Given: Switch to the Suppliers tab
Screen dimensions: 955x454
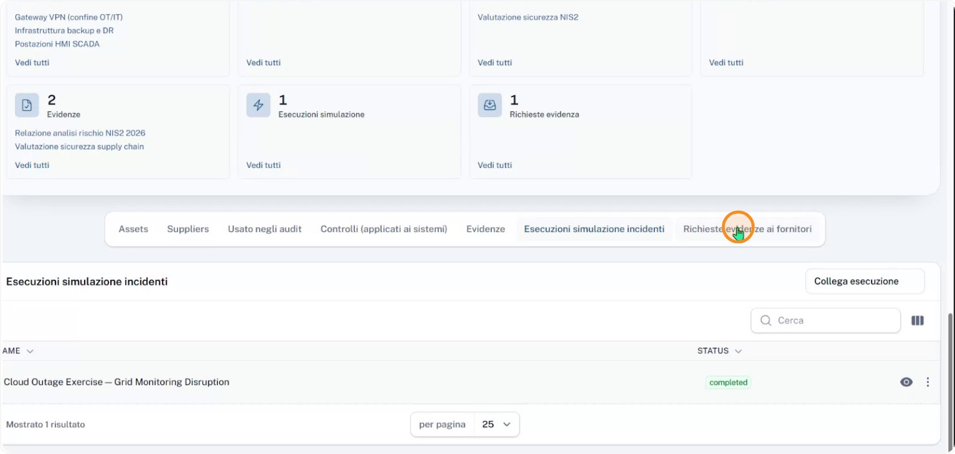Looking at the screenshot, I should (188, 229).
